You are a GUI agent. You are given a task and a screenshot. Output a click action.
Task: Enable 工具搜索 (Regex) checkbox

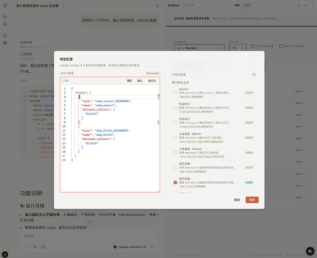(x=176, y=153)
